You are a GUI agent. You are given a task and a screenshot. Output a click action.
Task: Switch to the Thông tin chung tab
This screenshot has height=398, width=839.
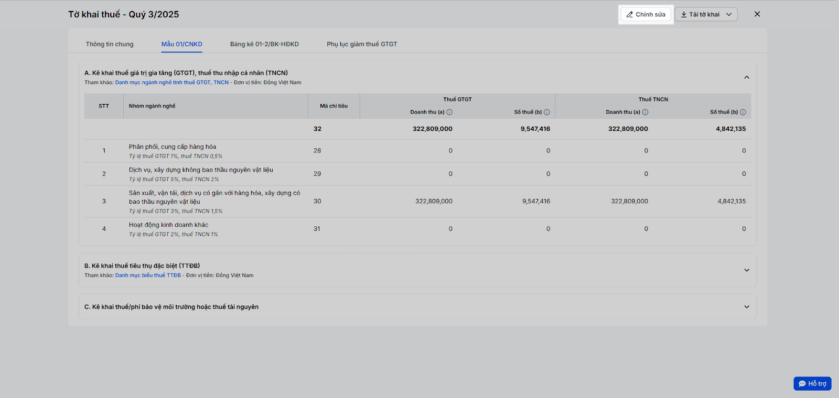[110, 44]
